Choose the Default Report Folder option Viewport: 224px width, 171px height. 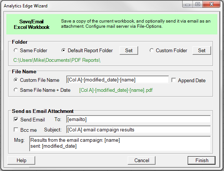point(64,50)
